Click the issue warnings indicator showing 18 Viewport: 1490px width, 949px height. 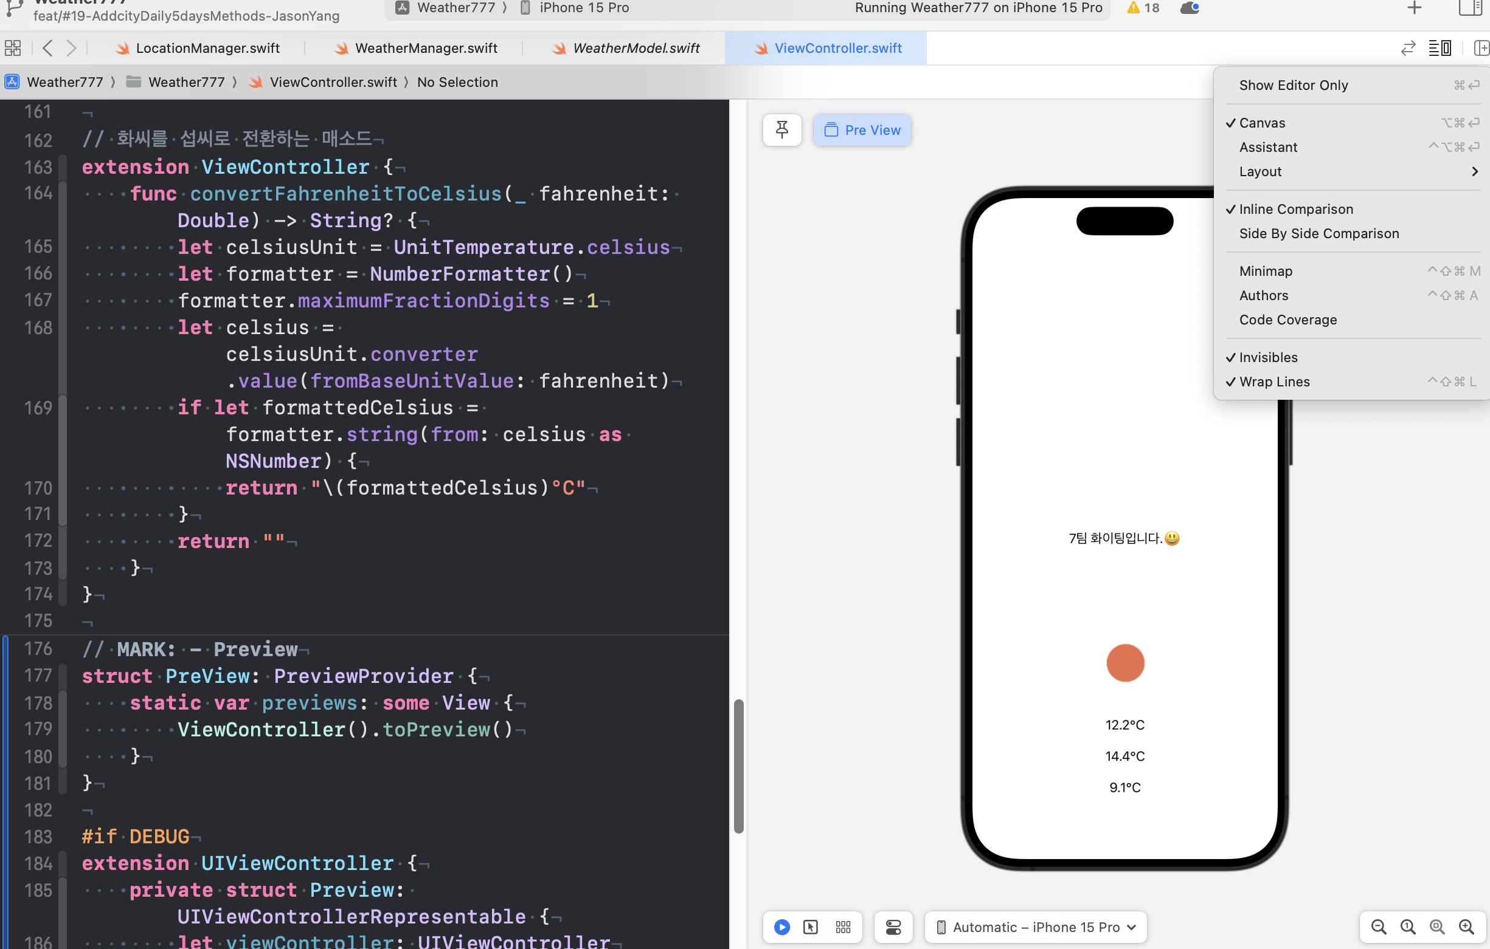pos(1143,8)
